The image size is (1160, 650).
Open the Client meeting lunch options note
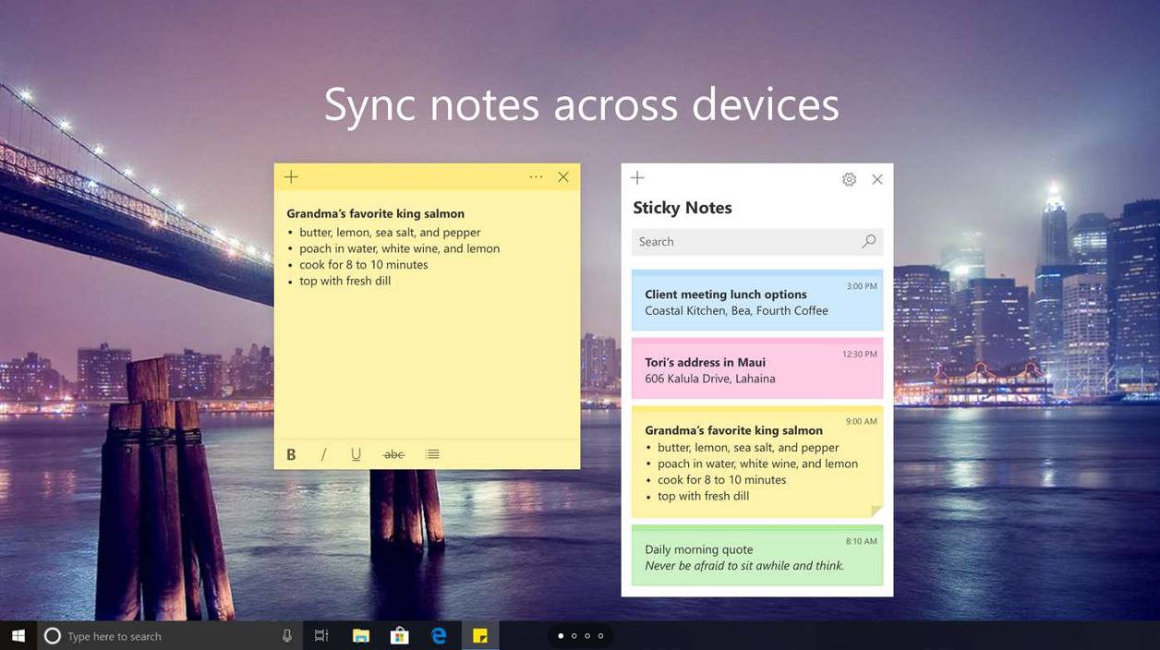point(757,300)
